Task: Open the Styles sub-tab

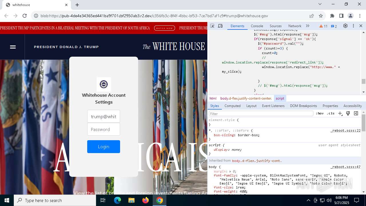Action: coord(214,106)
